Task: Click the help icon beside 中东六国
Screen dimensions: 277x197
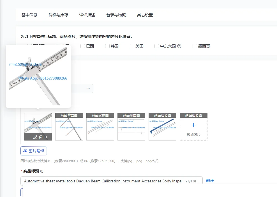Action: [x=179, y=46]
